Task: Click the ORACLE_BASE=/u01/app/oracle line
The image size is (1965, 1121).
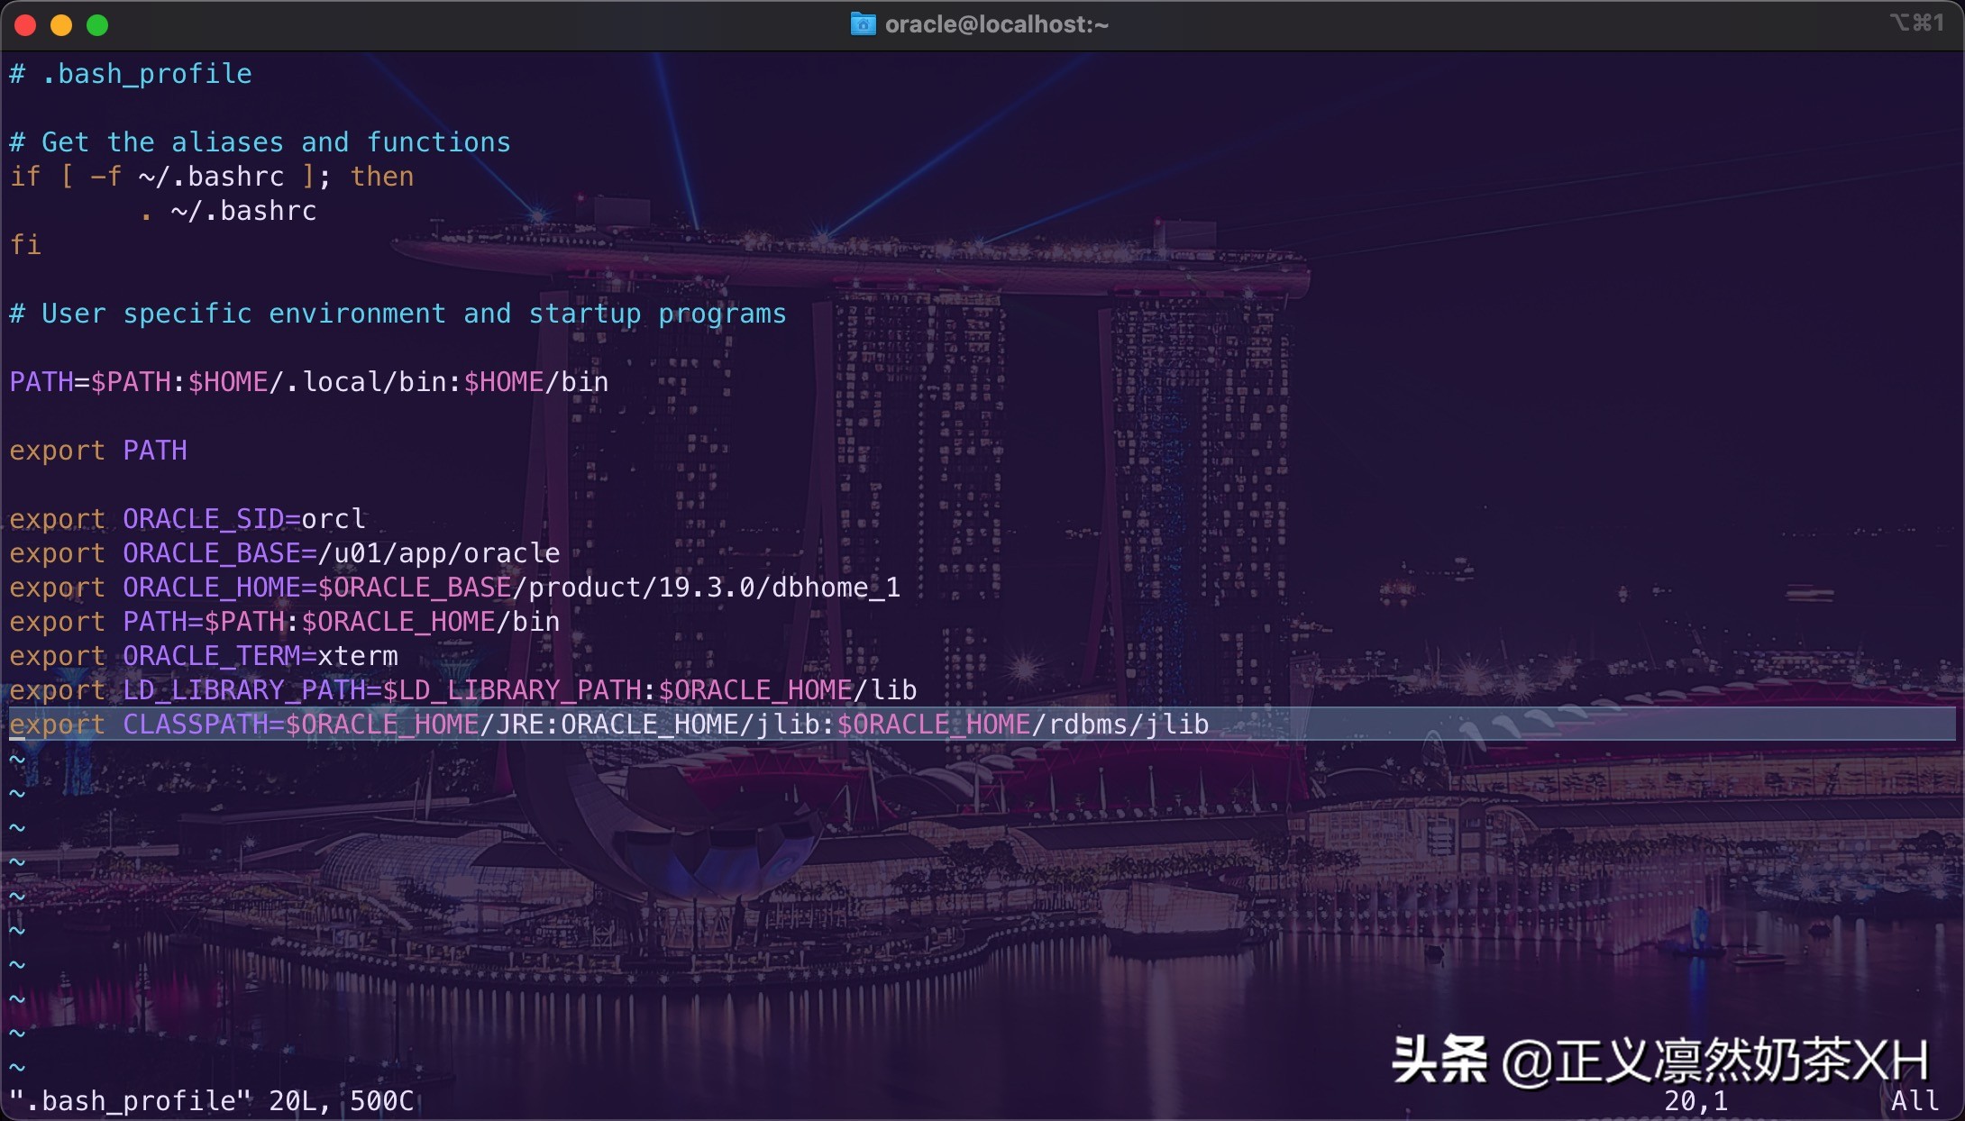Action: pyautogui.click(x=283, y=552)
